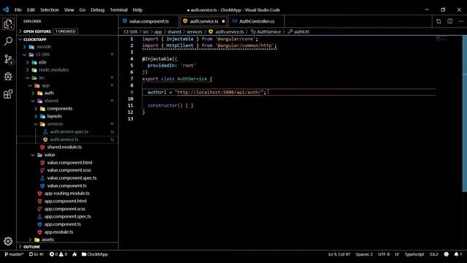Change the UTF-8 encoding status
Viewport: 467px width, 263px height.
[x=384, y=254]
